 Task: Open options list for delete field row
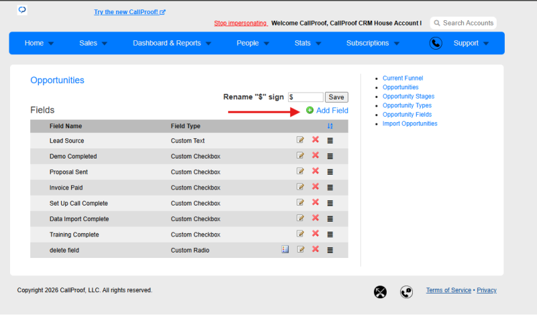(x=285, y=250)
